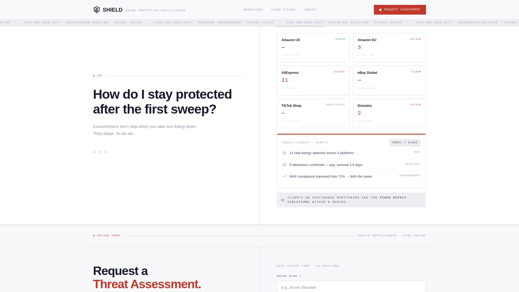This screenshot has width=519, height=292.
Task: Click the brand name input field
Action: pyautogui.click(x=351, y=287)
